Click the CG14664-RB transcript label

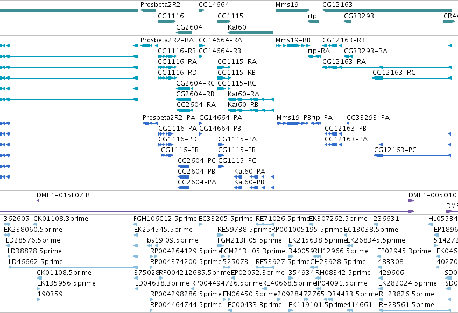click(x=220, y=51)
